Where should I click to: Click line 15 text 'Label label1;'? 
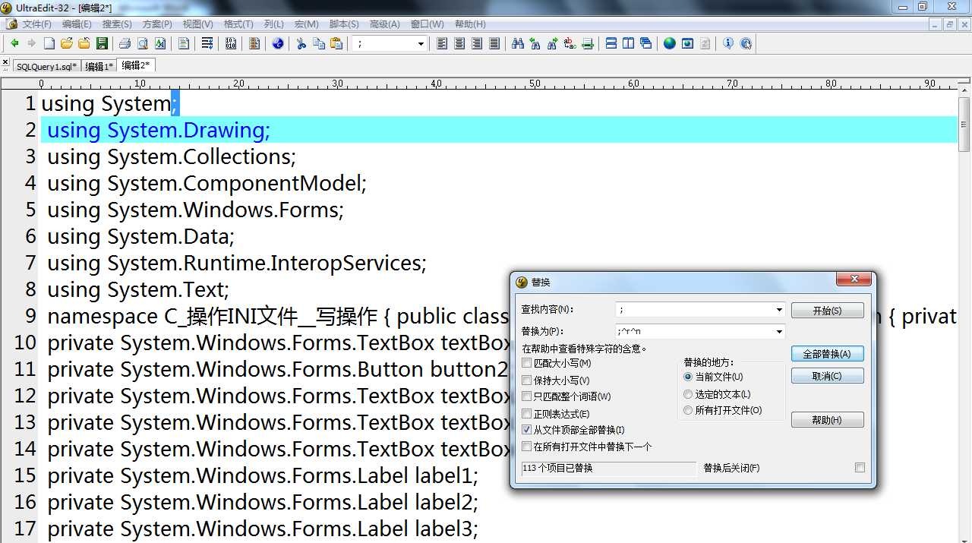click(447, 475)
